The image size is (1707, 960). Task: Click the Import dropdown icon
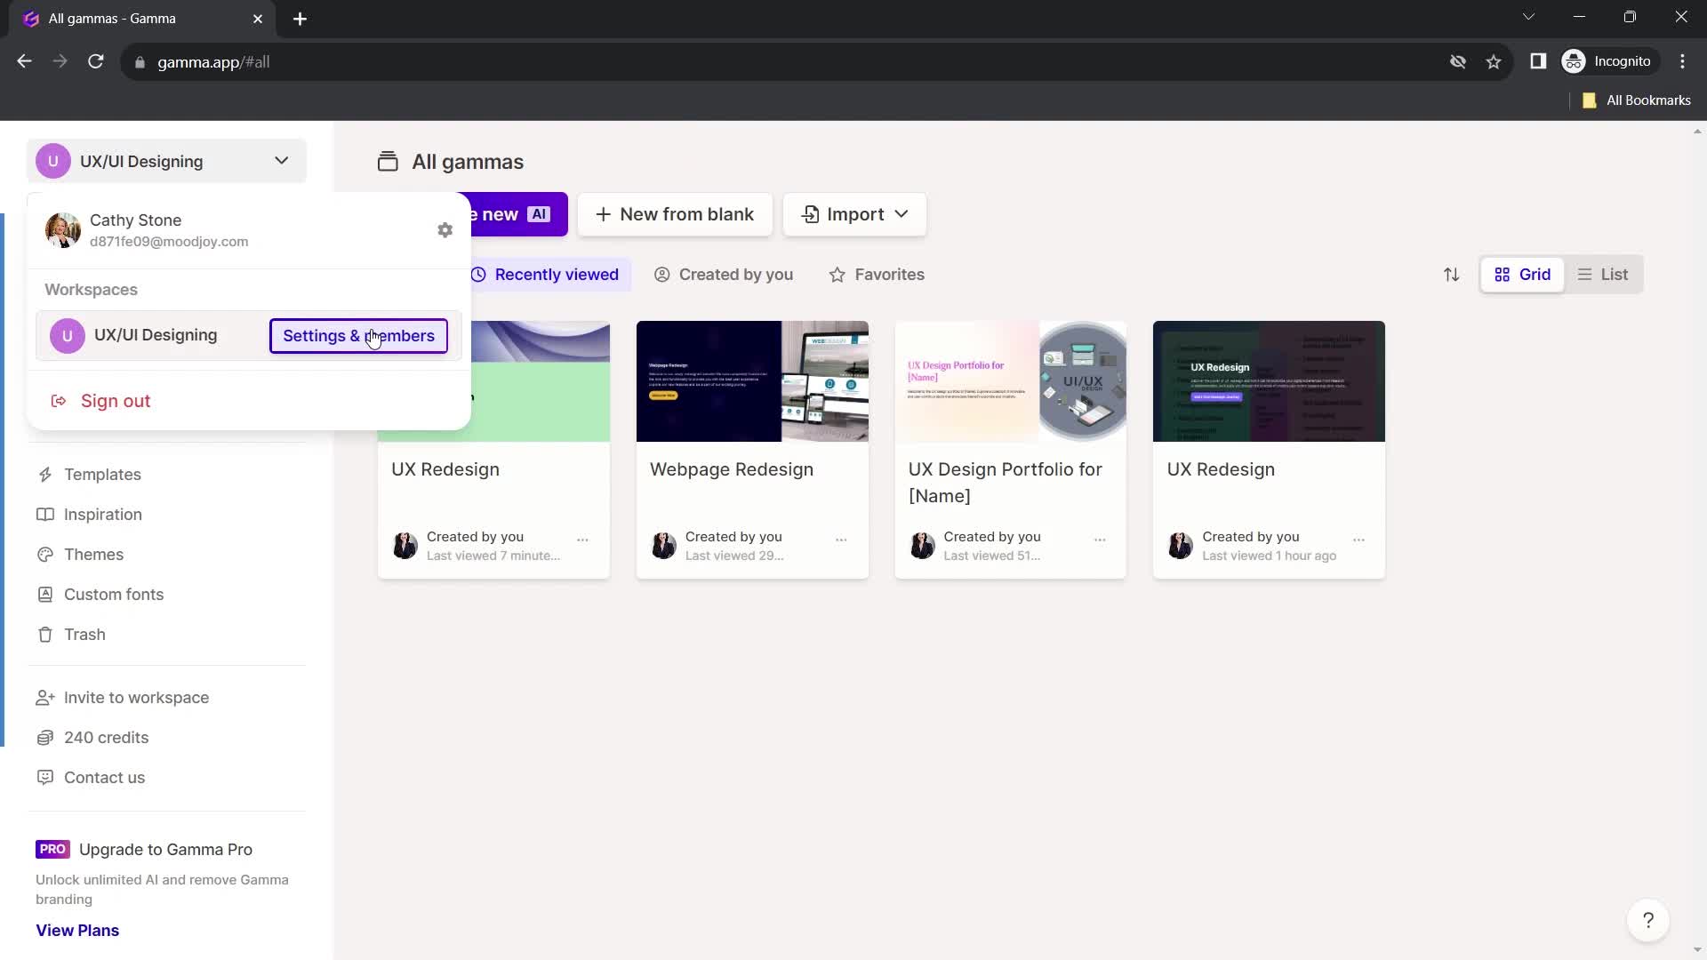(x=901, y=214)
